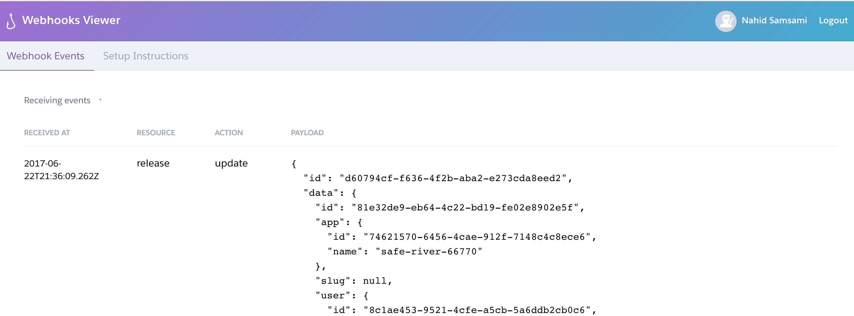Click the Logout link
Viewport: 854px width, 316px height.
pos(833,20)
